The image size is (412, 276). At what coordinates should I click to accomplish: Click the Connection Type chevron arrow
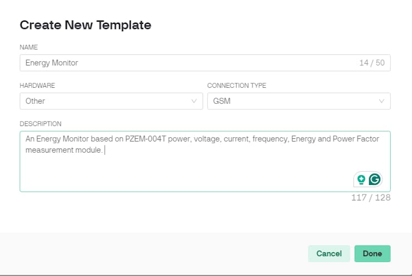click(x=381, y=101)
